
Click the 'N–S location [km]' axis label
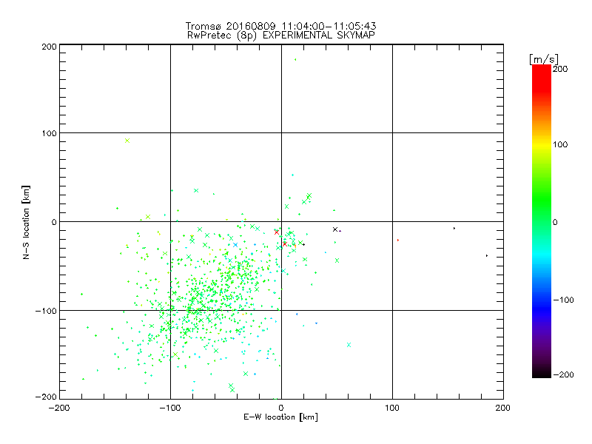[x=26, y=222]
